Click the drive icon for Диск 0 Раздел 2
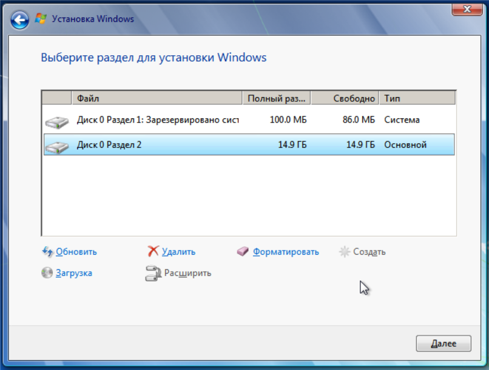Viewport: 489px width, 370px height. pyautogui.click(x=57, y=147)
